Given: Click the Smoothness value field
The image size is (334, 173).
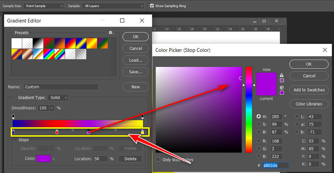Looking at the screenshot, I should [x=44, y=108].
